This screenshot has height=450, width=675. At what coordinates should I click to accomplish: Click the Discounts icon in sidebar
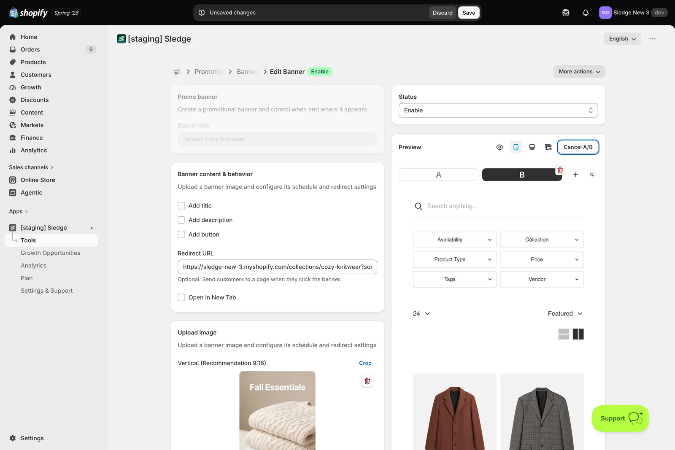pos(13,100)
